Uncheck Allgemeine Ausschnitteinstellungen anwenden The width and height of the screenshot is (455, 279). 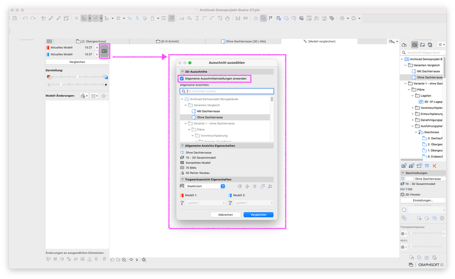(182, 79)
